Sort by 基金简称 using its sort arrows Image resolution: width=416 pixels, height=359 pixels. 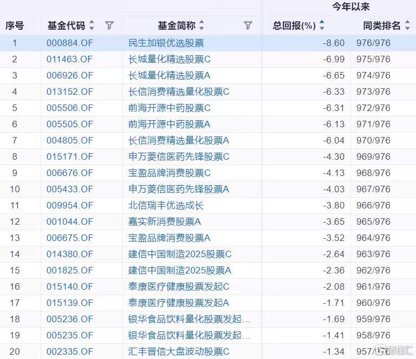tap(202, 25)
